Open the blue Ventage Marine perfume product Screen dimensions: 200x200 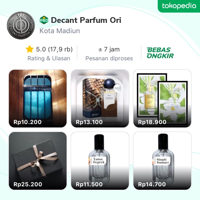point(38,98)
